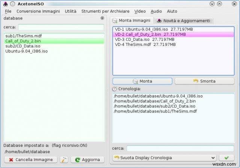240x168 pixels.
Task: Open the File menu
Action: click(x=8, y=11)
